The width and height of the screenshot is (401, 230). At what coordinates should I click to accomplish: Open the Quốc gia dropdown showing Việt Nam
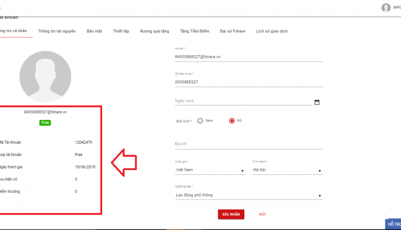tap(210, 170)
